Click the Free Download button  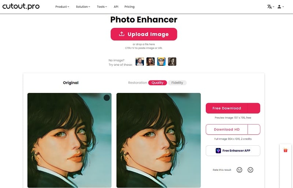click(x=227, y=108)
